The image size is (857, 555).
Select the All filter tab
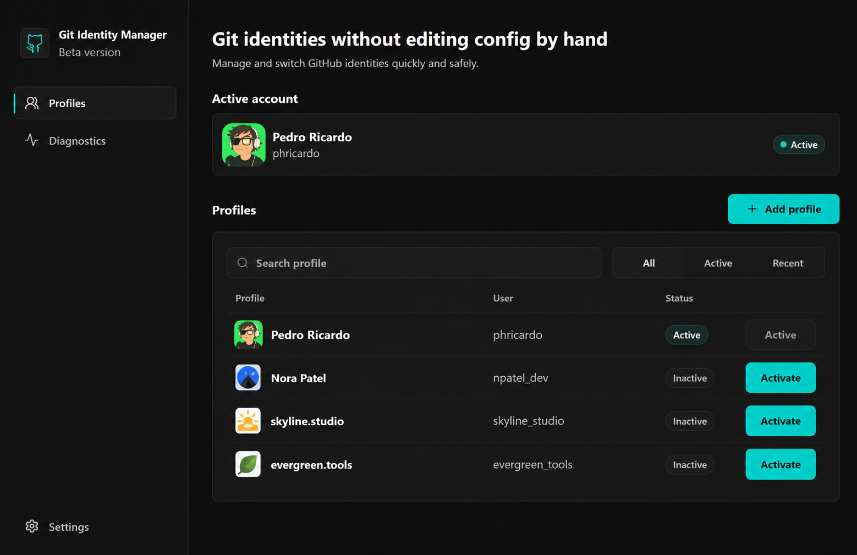(649, 263)
